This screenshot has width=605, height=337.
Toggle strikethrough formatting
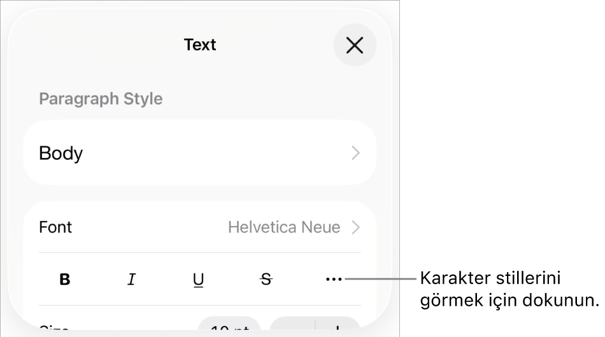tap(266, 279)
